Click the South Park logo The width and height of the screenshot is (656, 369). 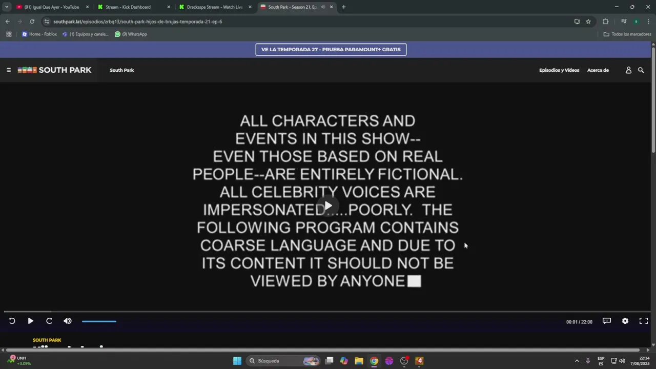(54, 70)
